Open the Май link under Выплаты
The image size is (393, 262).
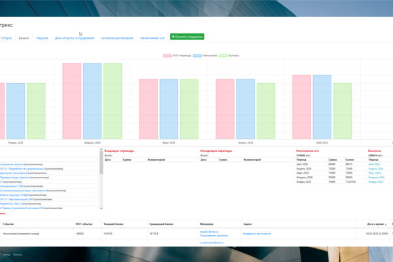pyautogui.click(x=374, y=164)
